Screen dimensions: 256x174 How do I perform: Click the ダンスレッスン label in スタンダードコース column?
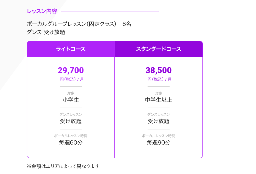click(158, 115)
